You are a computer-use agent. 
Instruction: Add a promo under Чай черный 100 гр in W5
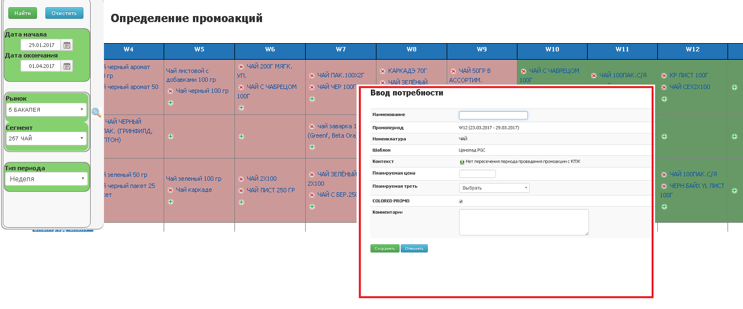click(x=170, y=103)
